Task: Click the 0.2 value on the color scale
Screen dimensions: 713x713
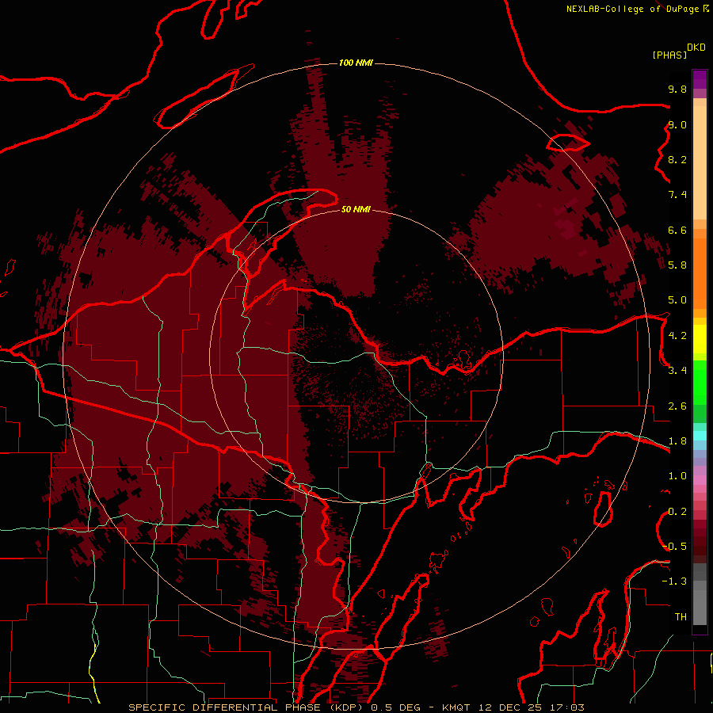Action: pos(677,511)
